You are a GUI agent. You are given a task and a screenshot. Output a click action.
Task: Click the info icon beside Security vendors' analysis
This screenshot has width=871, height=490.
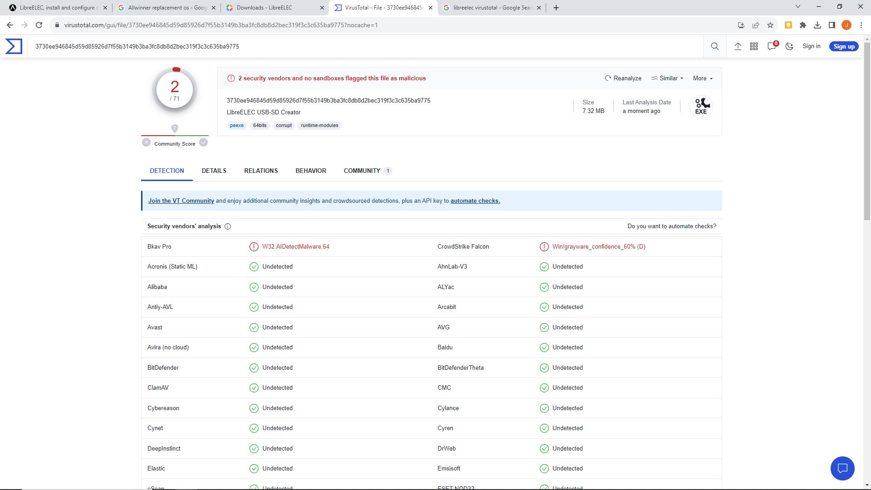228,226
